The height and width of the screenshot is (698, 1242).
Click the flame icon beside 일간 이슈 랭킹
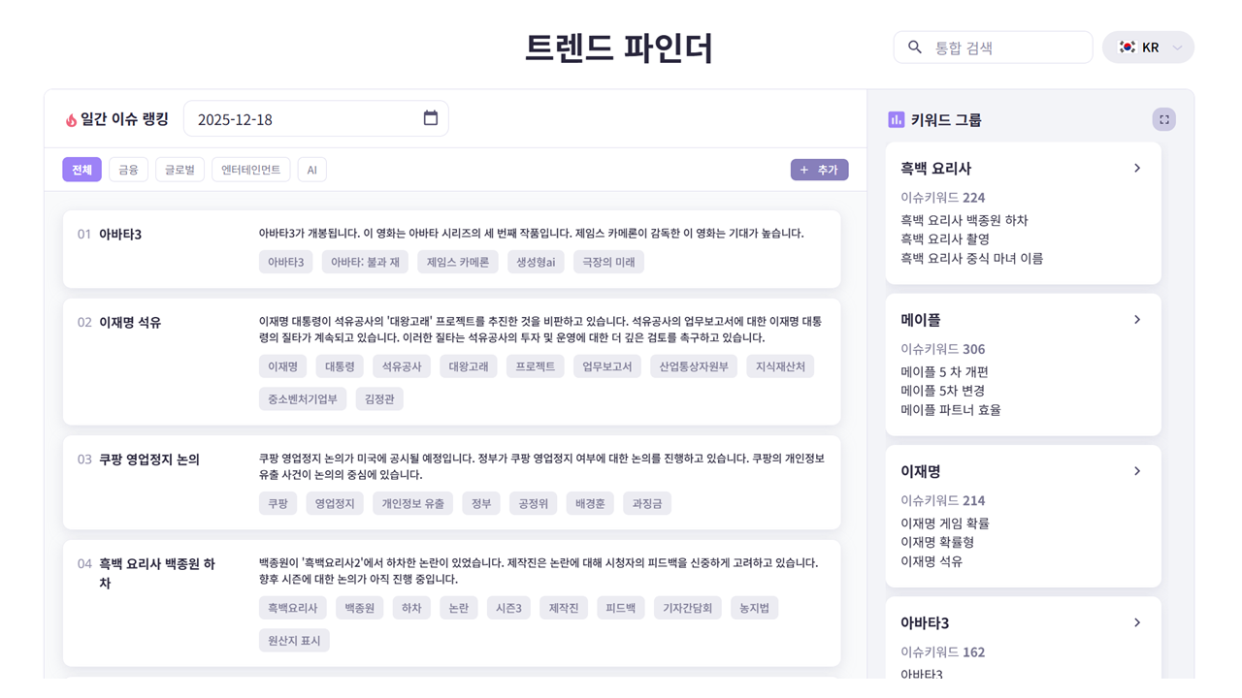point(71,120)
